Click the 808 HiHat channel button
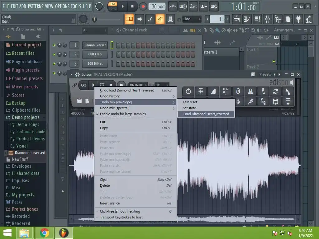The height and width of the screenshot is (239, 319). (95, 63)
